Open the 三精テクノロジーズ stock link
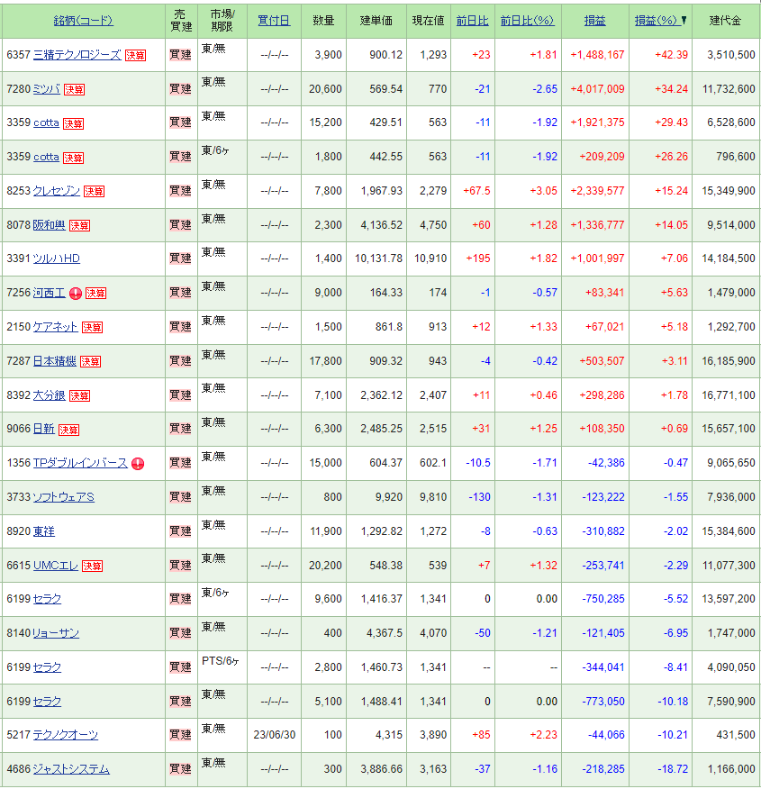761x798 pixels. pos(77,54)
